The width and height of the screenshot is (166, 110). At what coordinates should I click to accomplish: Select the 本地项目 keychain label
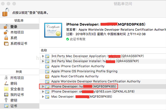pyautogui.click(x=17, y=32)
